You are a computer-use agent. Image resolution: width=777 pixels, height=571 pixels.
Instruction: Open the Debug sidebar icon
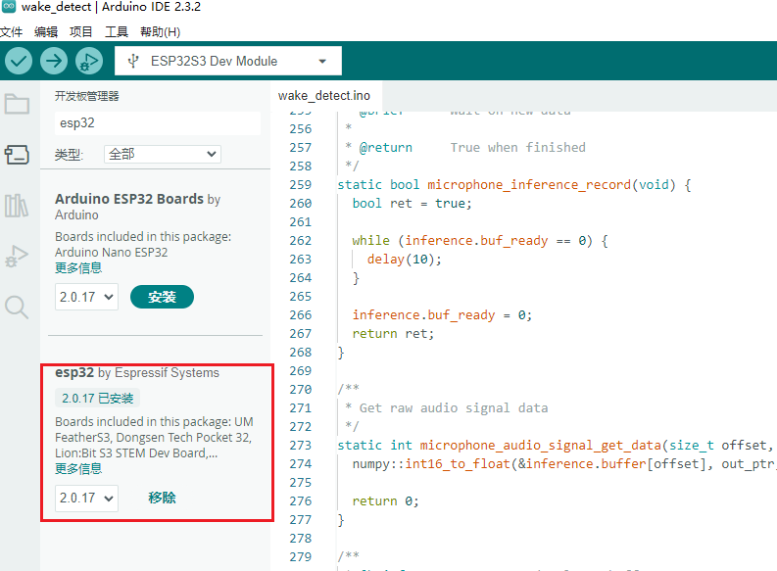pyautogui.click(x=17, y=256)
